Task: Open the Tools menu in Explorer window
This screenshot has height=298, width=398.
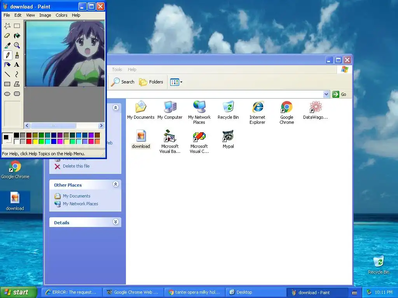Action: click(x=117, y=69)
